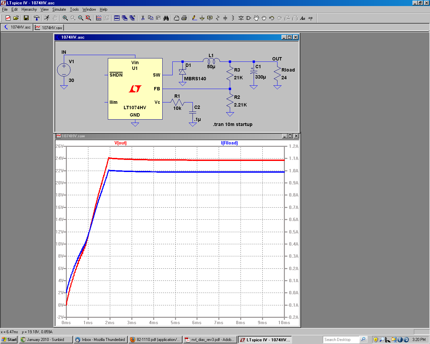Select the Copy tool in toolbar
430x344 pixels.
[x=150, y=18]
